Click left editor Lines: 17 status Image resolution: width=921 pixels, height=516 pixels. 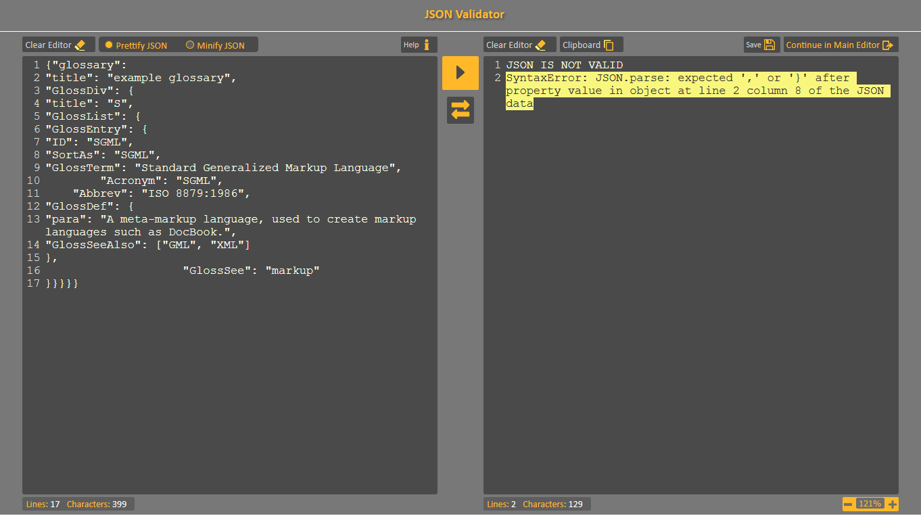[43, 504]
